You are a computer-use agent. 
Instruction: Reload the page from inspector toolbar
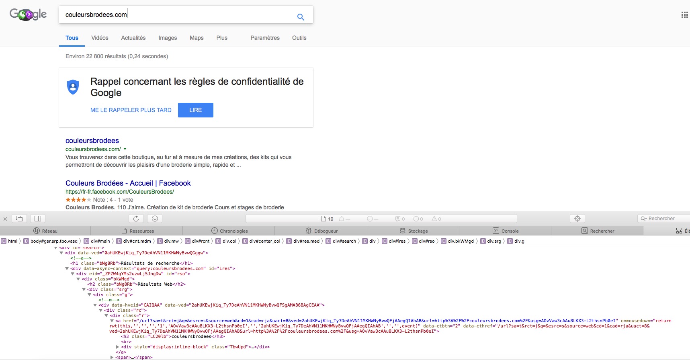coord(136,219)
